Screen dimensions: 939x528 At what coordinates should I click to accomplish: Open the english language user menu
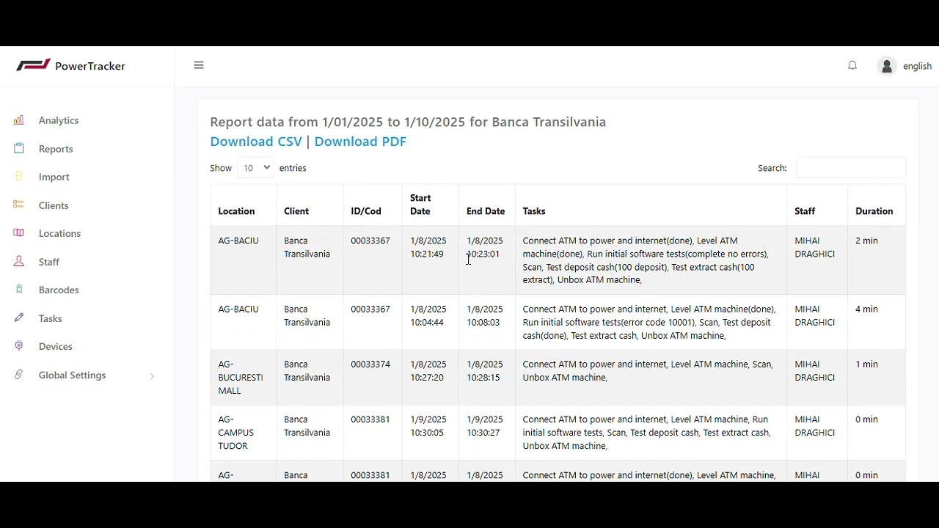tap(917, 66)
